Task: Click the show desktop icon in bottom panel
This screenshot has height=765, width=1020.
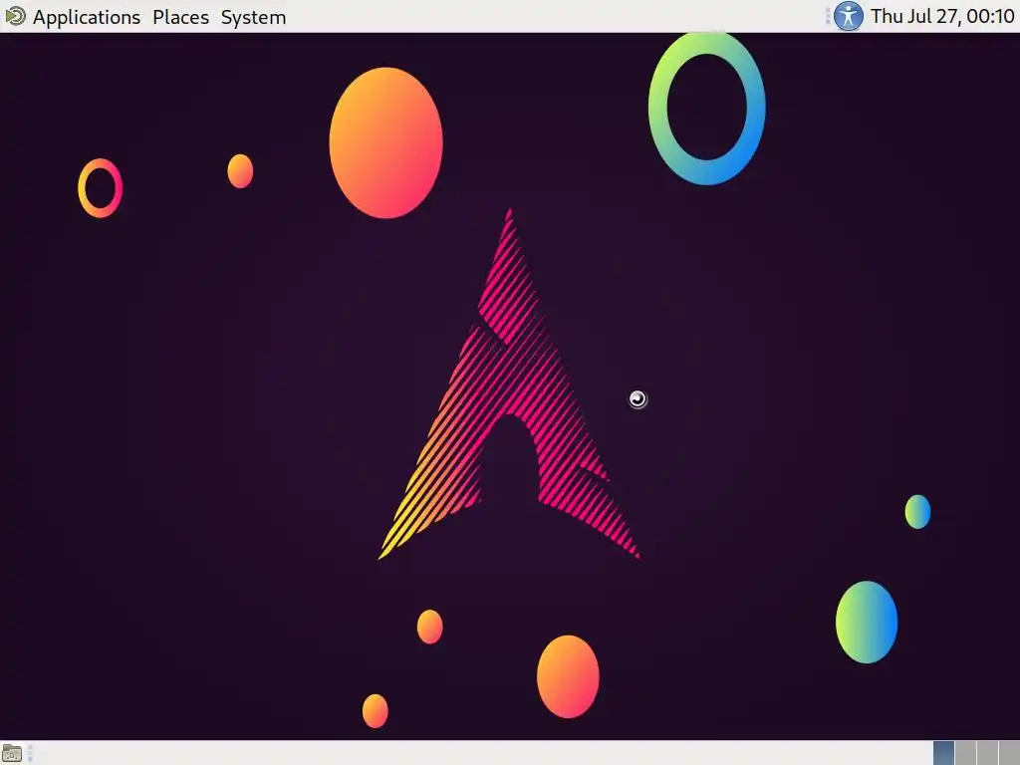Action: click(12, 753)
